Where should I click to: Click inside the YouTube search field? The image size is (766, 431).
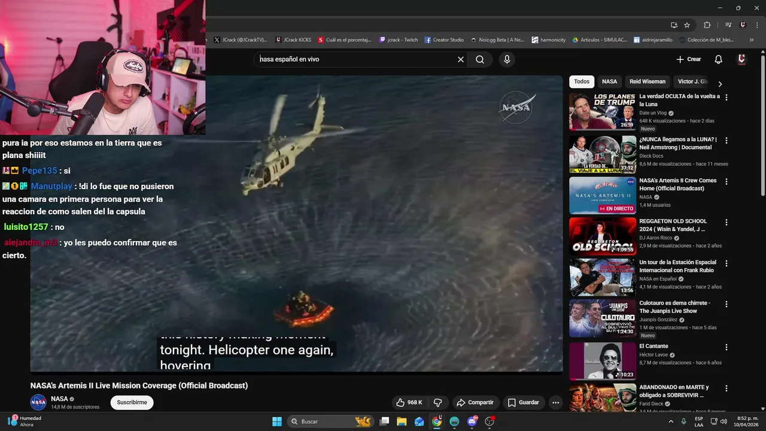[356, 59]
